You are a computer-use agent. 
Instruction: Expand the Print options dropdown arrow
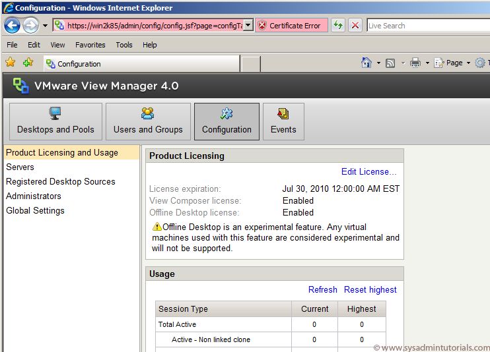tap(427, 63)
